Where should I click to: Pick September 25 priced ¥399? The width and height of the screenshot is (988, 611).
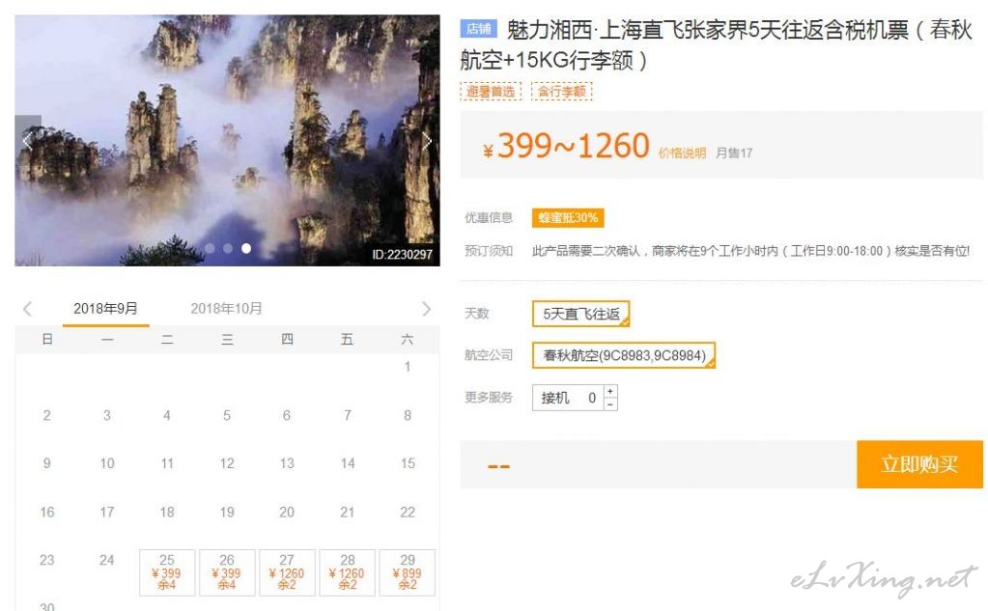tap(167, 572)
